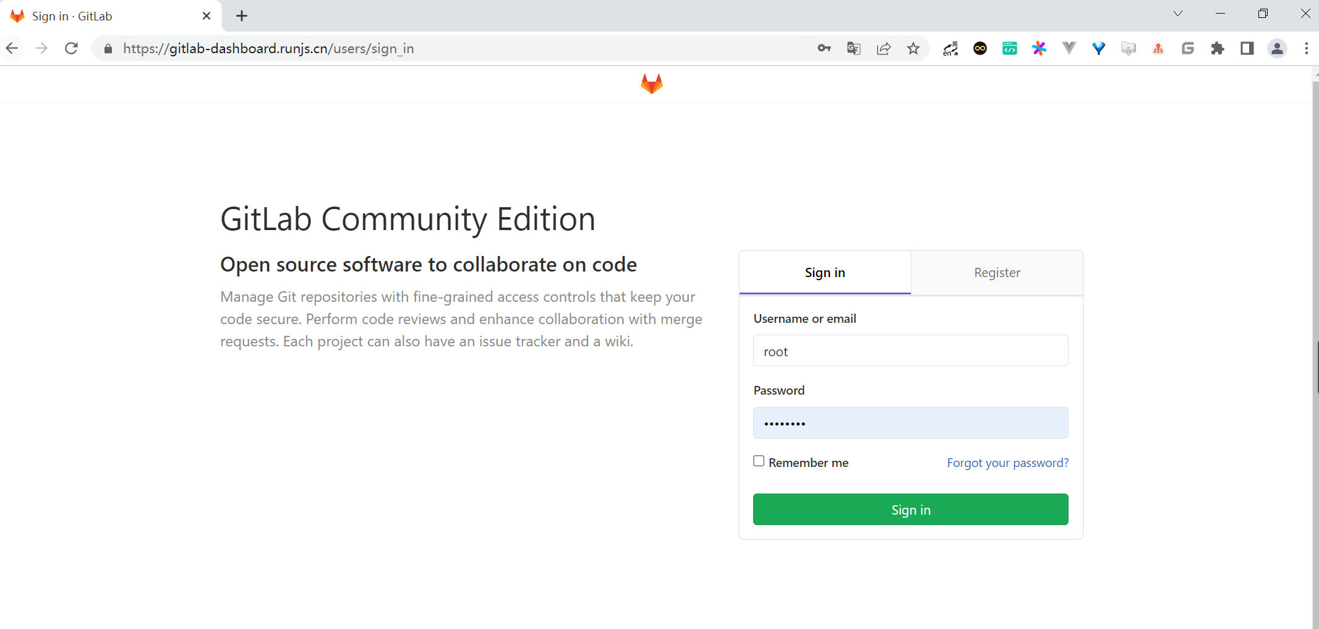Open the Extensions puzzle-piece menu
The image size is (1319, 629).
click(x=1218, y=48)
